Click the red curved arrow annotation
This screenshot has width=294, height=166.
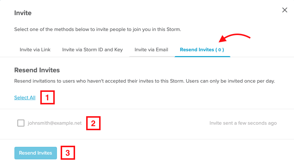pos(234,38)
